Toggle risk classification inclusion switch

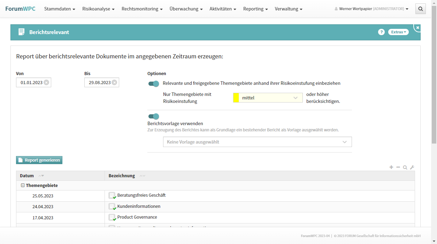pyautogui.click(x=153, y=83)
